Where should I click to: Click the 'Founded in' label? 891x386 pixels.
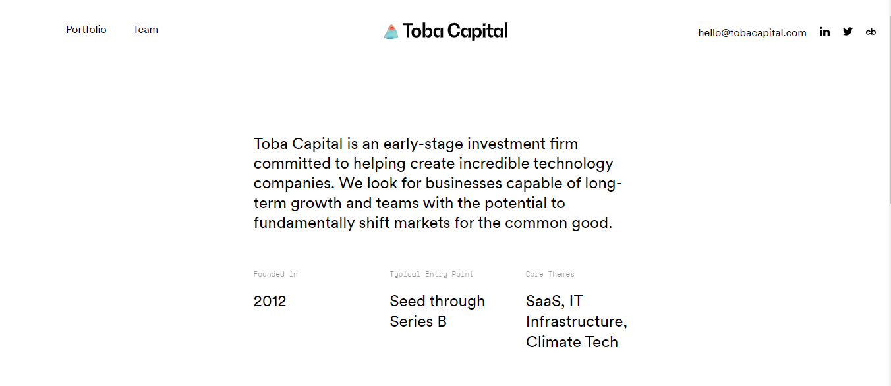point(275,274)
